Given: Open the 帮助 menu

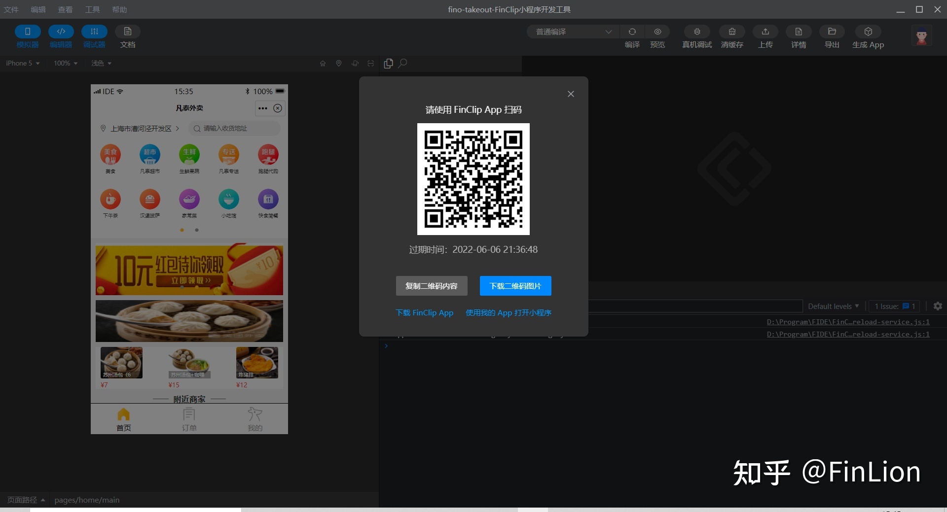Looking at the screenshot, I should pos(119,9).
